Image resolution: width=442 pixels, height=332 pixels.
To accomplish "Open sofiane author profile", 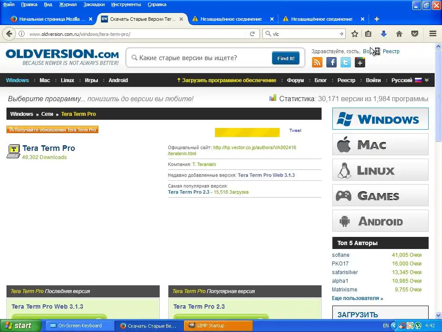I will pyautogui.click(x=341, y=255).
